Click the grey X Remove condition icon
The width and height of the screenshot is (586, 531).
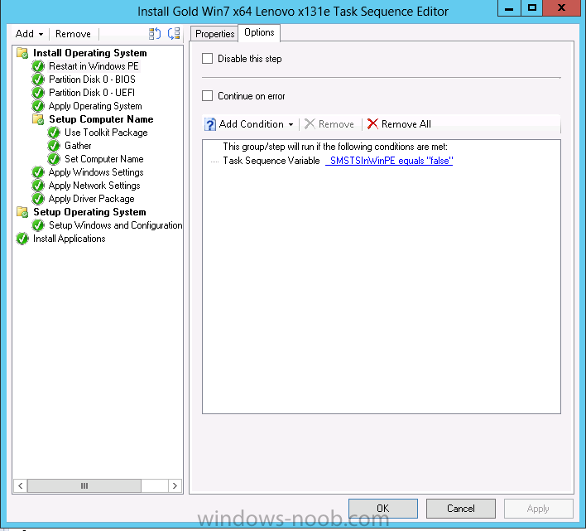coord(310,123)
